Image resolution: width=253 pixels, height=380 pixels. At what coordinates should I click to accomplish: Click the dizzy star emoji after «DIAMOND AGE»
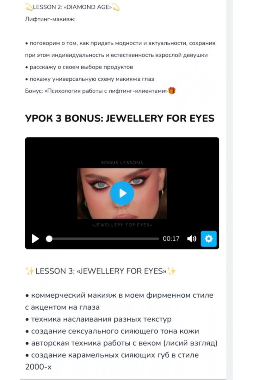pyautogui.click(x=116, y=7)
